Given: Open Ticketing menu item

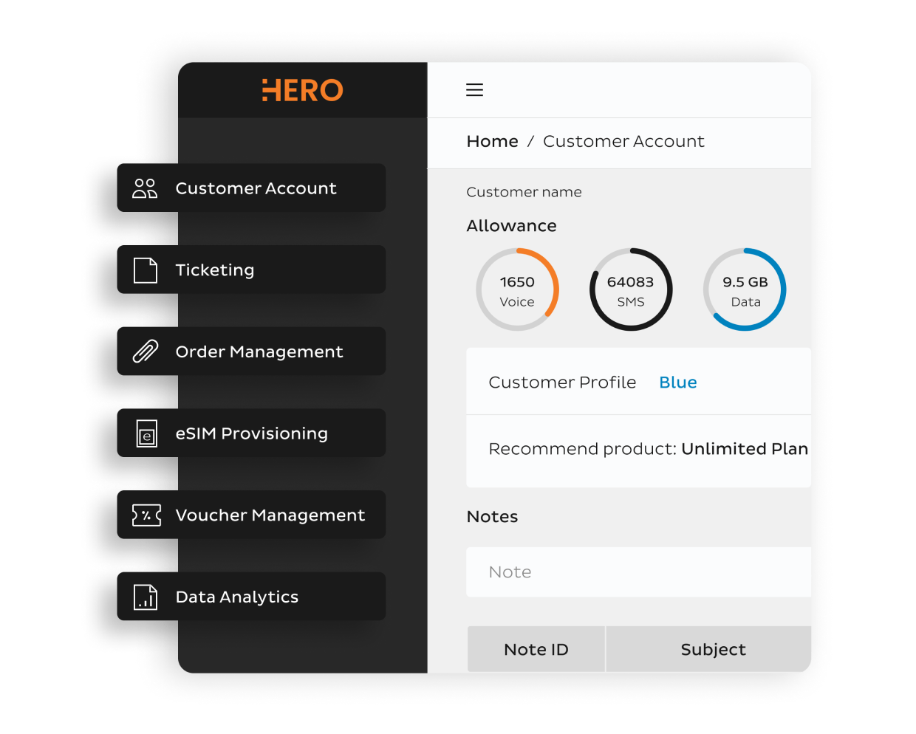Looking at the screenshot, I should coord(251,270).
